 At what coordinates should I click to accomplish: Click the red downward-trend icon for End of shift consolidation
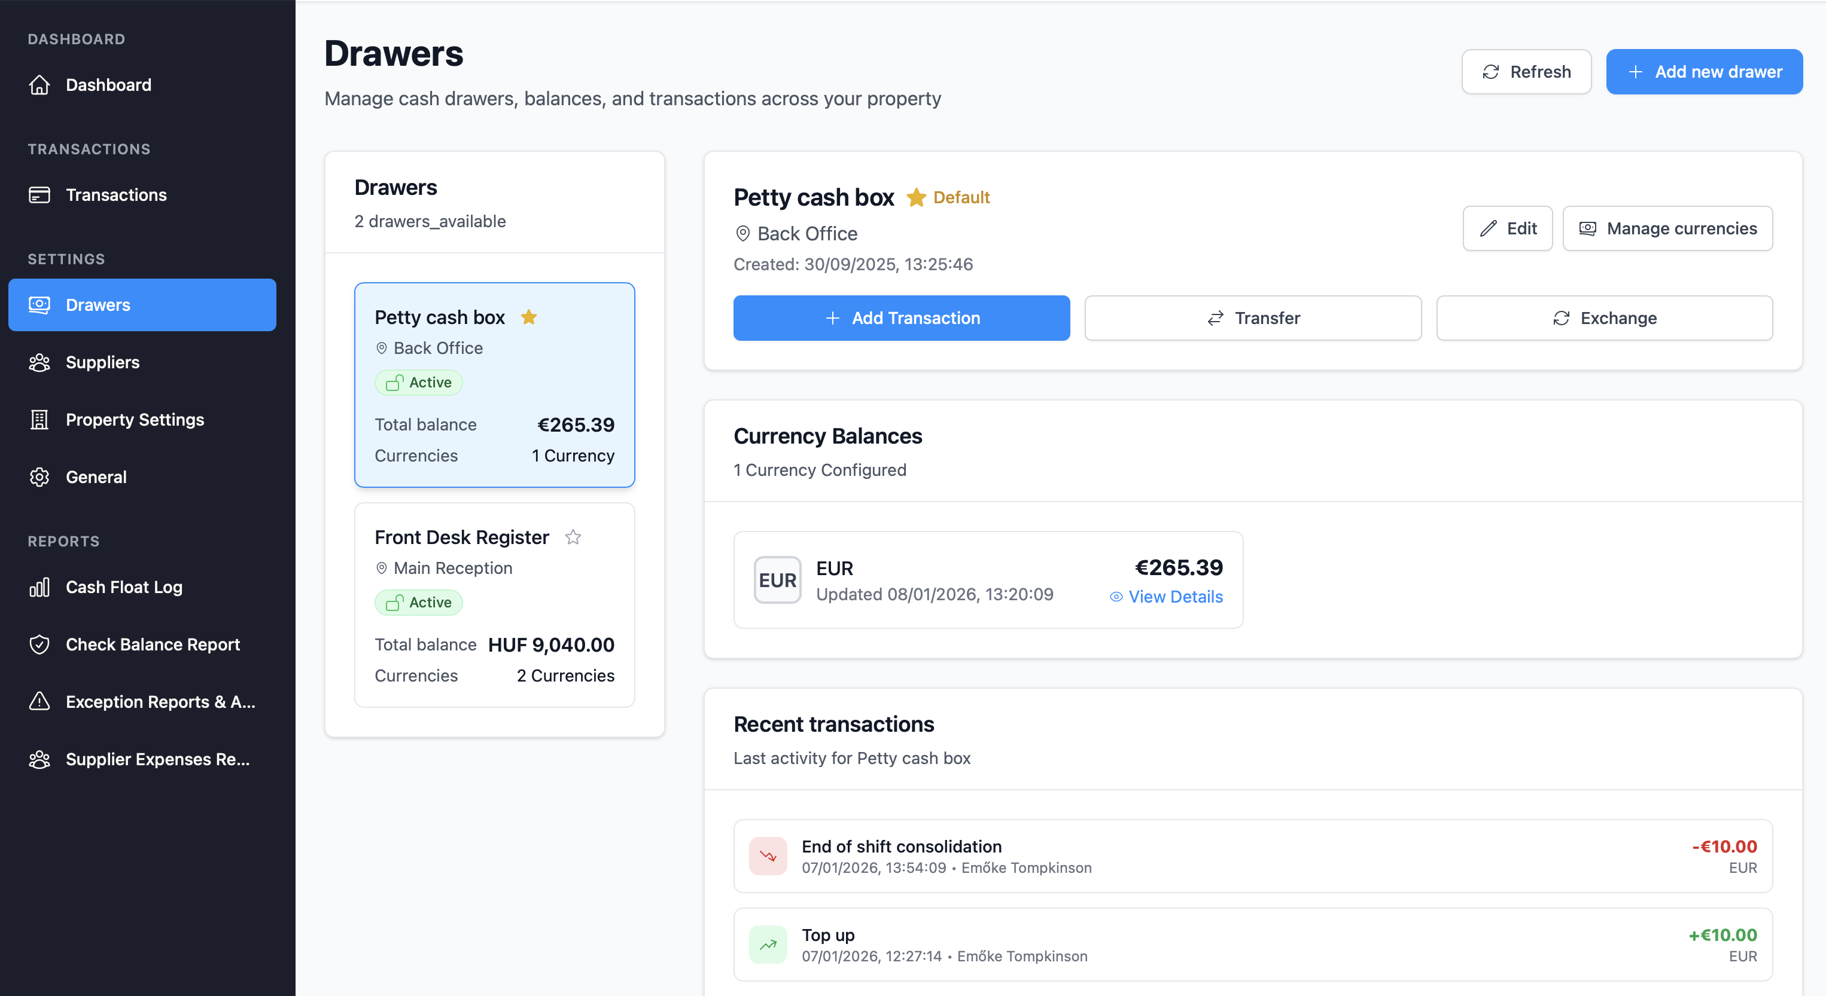click(x=768, y=856)
